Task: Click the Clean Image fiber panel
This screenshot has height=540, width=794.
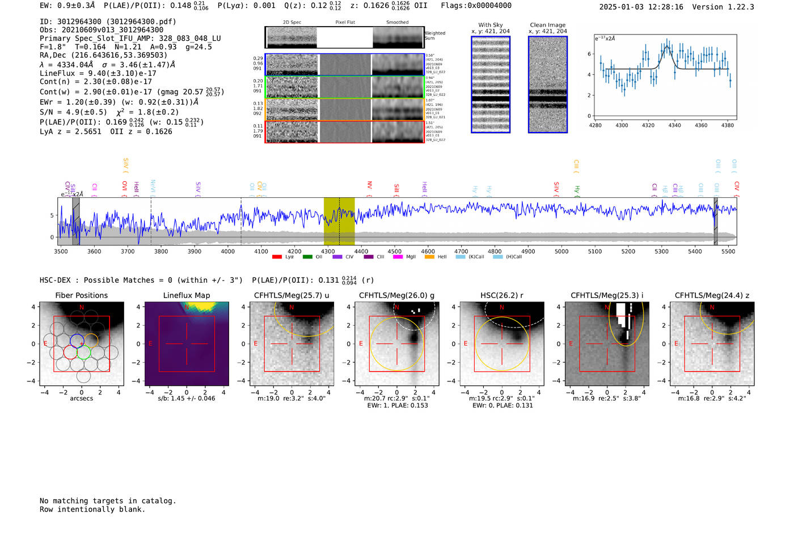Action: [x=548, y=84]
